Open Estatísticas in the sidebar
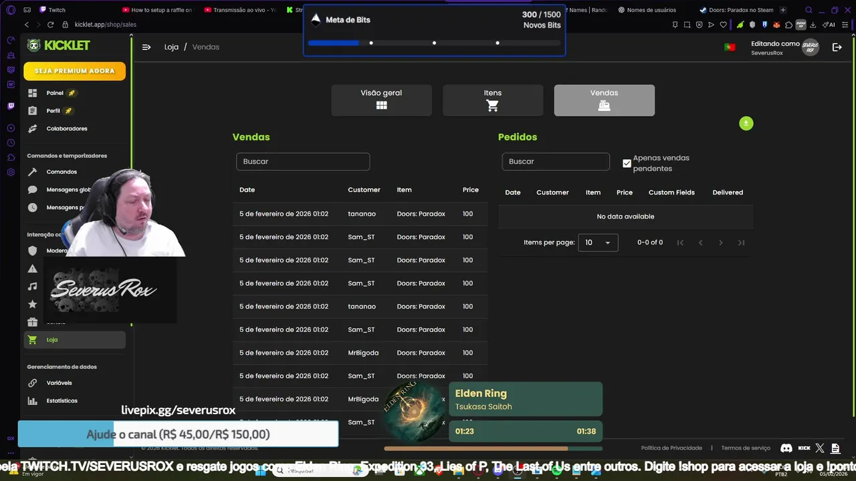This screenshot has height=481, width=856. pyautogui.click(x=74, y=401)
